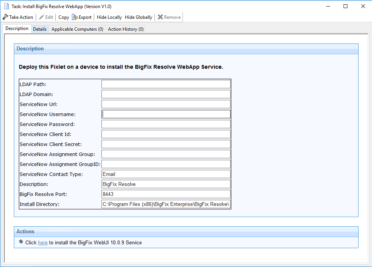Hide the task with Hide Locally
The height and width of the screenshot is (267, 372).
[109, 17]
